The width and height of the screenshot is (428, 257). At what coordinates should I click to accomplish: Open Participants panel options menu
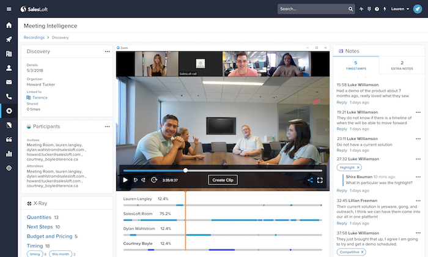[107, 127]
